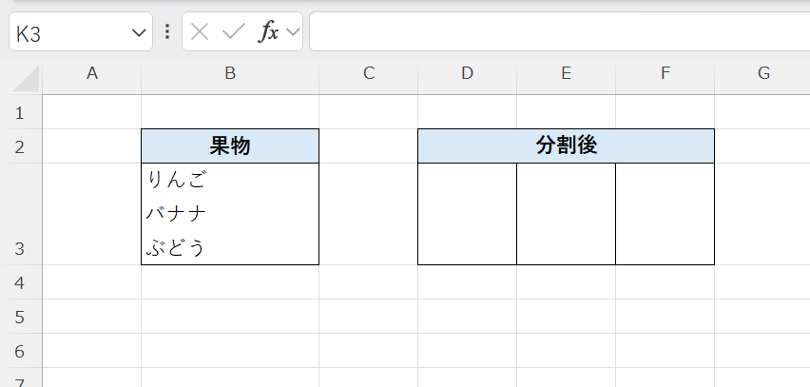Screen dimensions: 810x387
Task: Select column G header
Action: point(762,73)
